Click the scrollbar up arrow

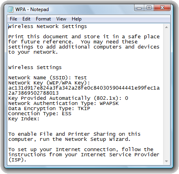(166, 27)
